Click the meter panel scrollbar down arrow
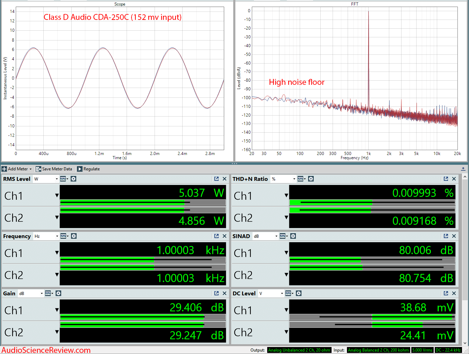The height and width of the screenshot is (354, 469). (x=465, y=343)
